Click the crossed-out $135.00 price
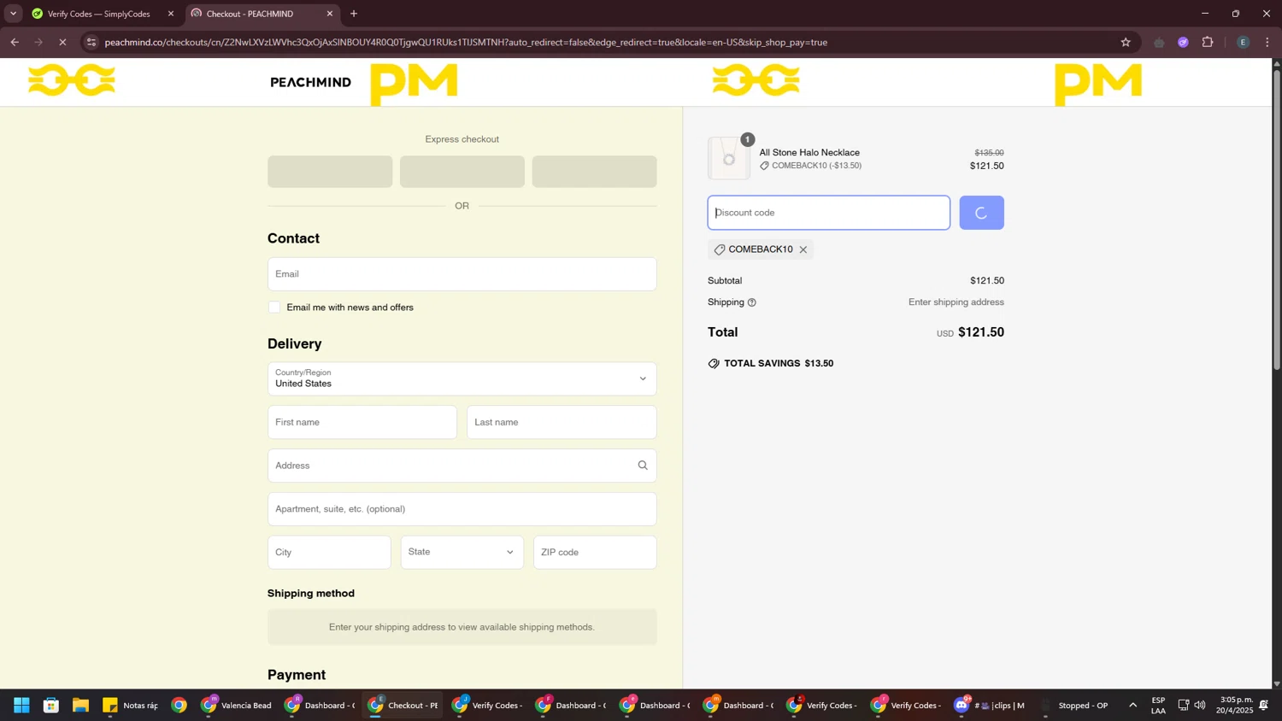The image size is (1282, 721). click(x=989, y=153)
